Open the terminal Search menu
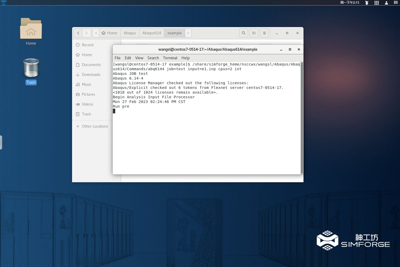 point(153,58)
